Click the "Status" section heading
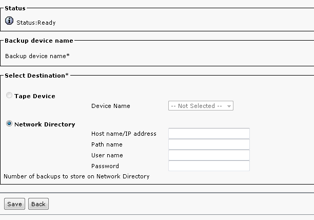The width and height of the screenshot is (314, 220). tap(15, 8)
